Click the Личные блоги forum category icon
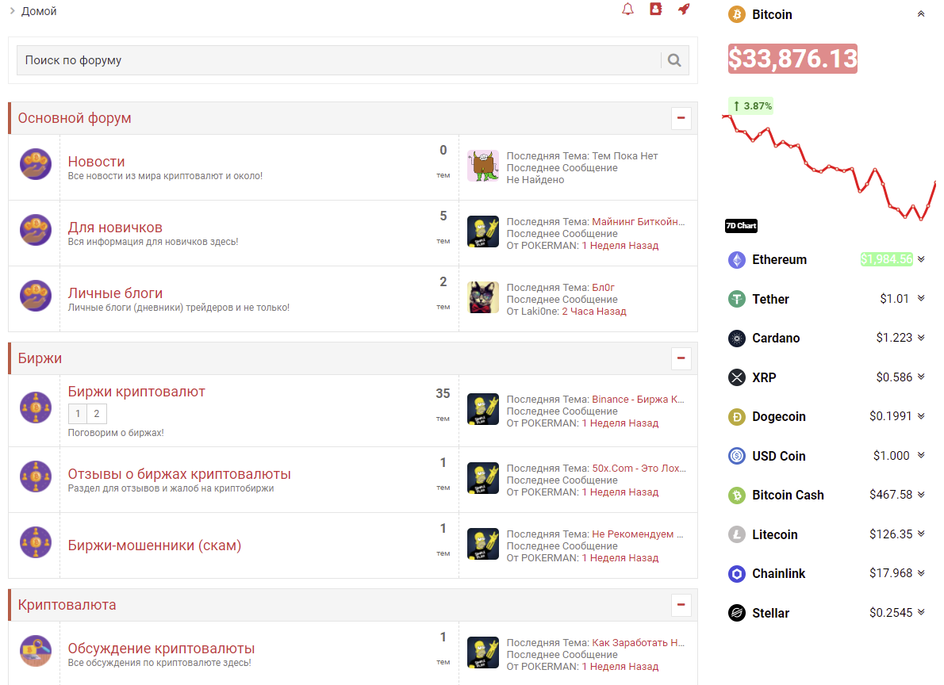The width and height of the screenshot is (944, 685). click(x=36, y=296)
